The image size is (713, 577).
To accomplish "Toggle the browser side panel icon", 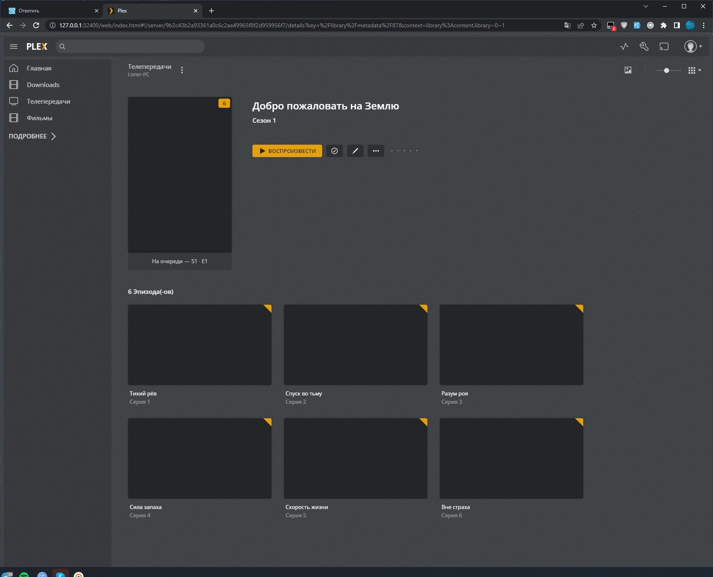I will [677, 25].
